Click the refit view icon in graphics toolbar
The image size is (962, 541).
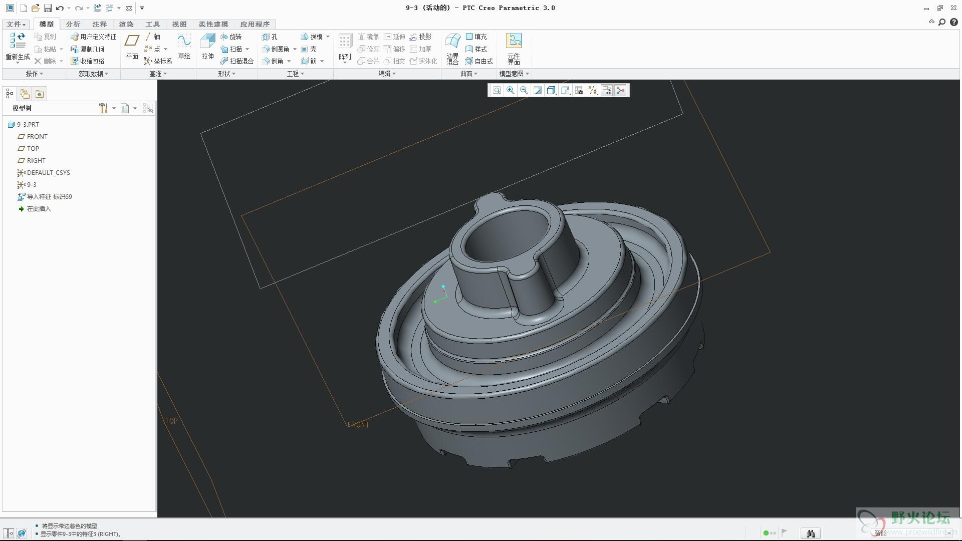click(497, 90)
